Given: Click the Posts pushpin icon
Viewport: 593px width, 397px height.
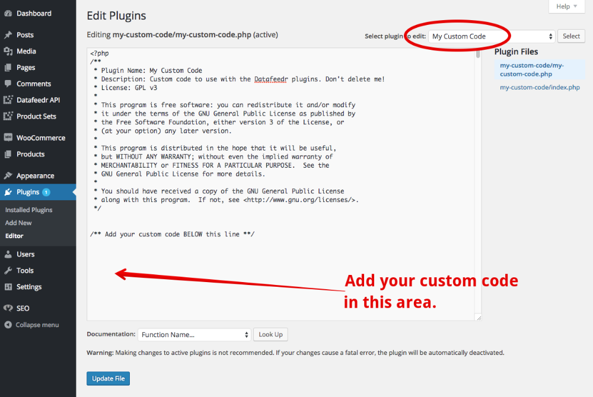Looking at the screenshot, I should [8, 35].
